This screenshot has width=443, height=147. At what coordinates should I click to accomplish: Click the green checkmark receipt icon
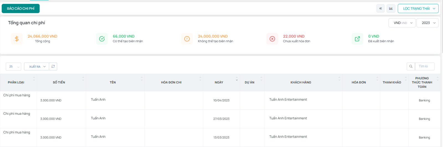102,39
